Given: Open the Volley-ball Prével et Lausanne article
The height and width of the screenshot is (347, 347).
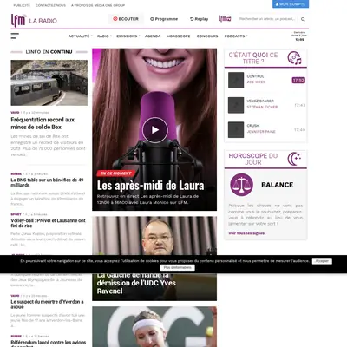Looking at the screenshot, I should click(x=48, y=223).
